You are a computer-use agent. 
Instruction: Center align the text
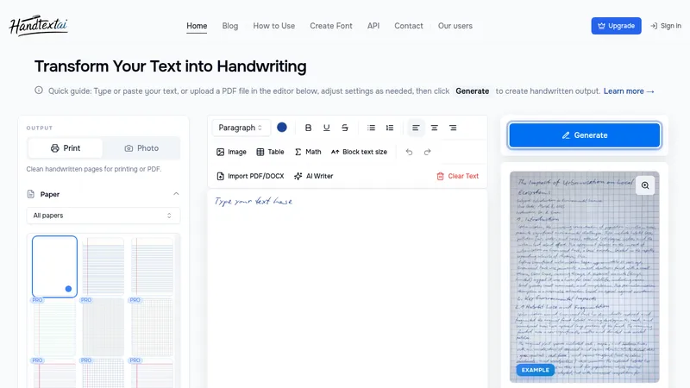point(435,128)
